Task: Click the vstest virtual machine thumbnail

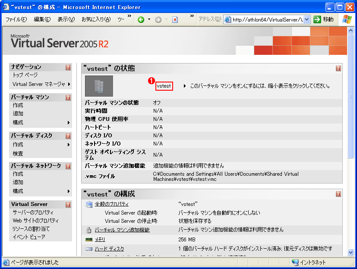Action: [99, 86]
